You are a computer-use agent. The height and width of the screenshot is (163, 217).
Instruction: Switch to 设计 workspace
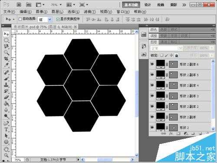click(148, 5)
